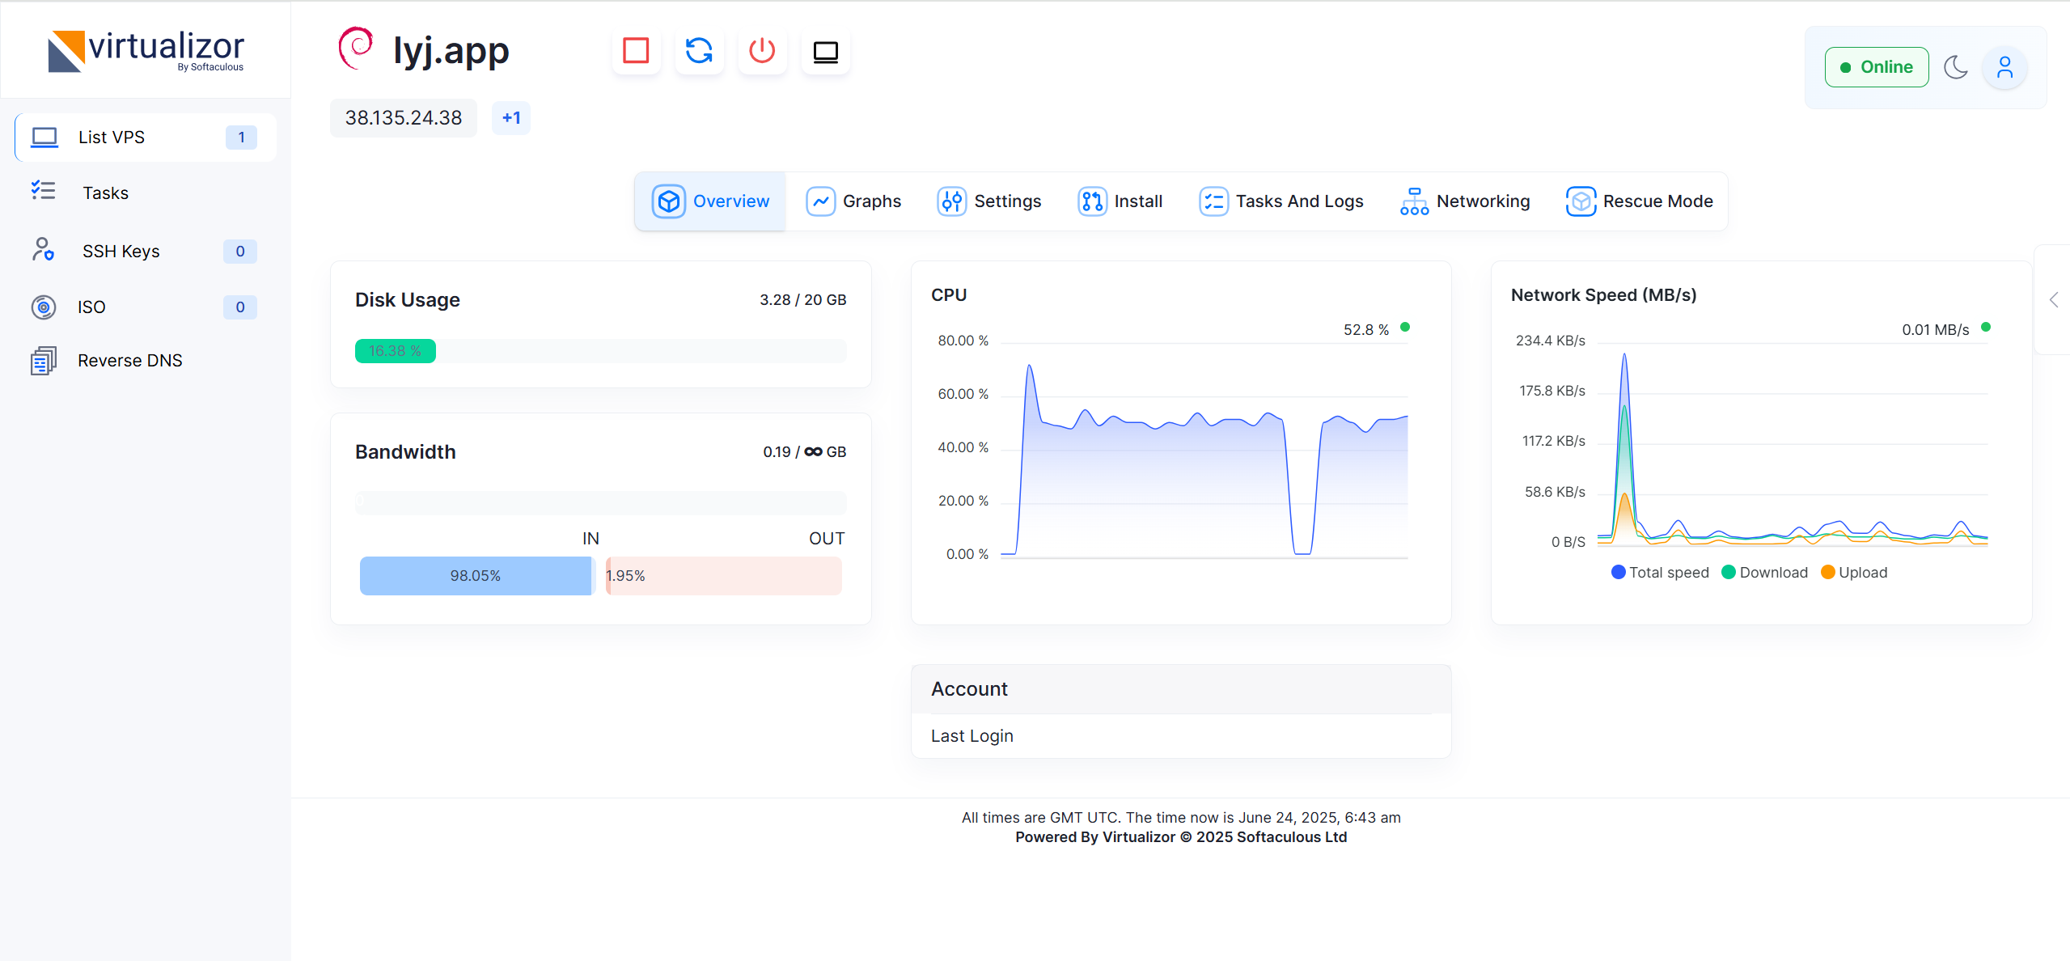Click the SSH Keys count badge 0
2070x961 pixels.
tap(240, 252)
